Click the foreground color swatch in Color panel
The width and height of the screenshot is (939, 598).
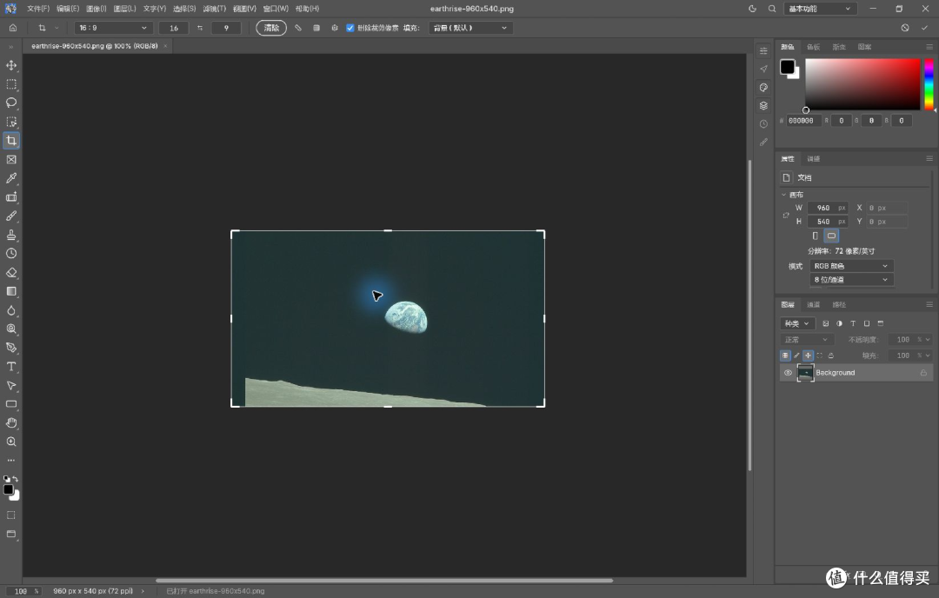tap(787, 66)
